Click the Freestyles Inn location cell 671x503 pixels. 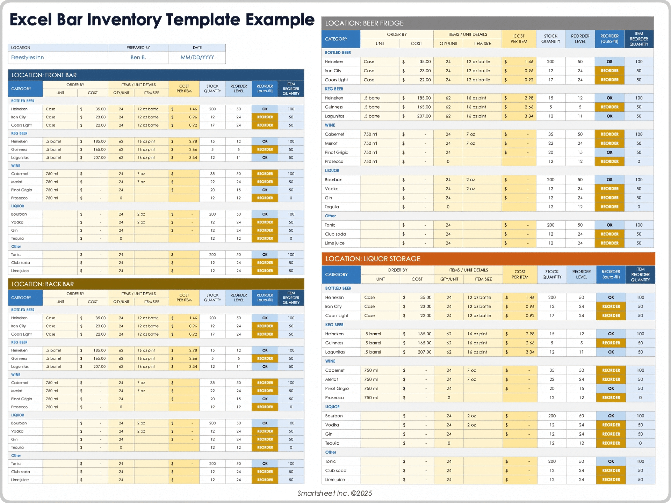coord(28,57)
